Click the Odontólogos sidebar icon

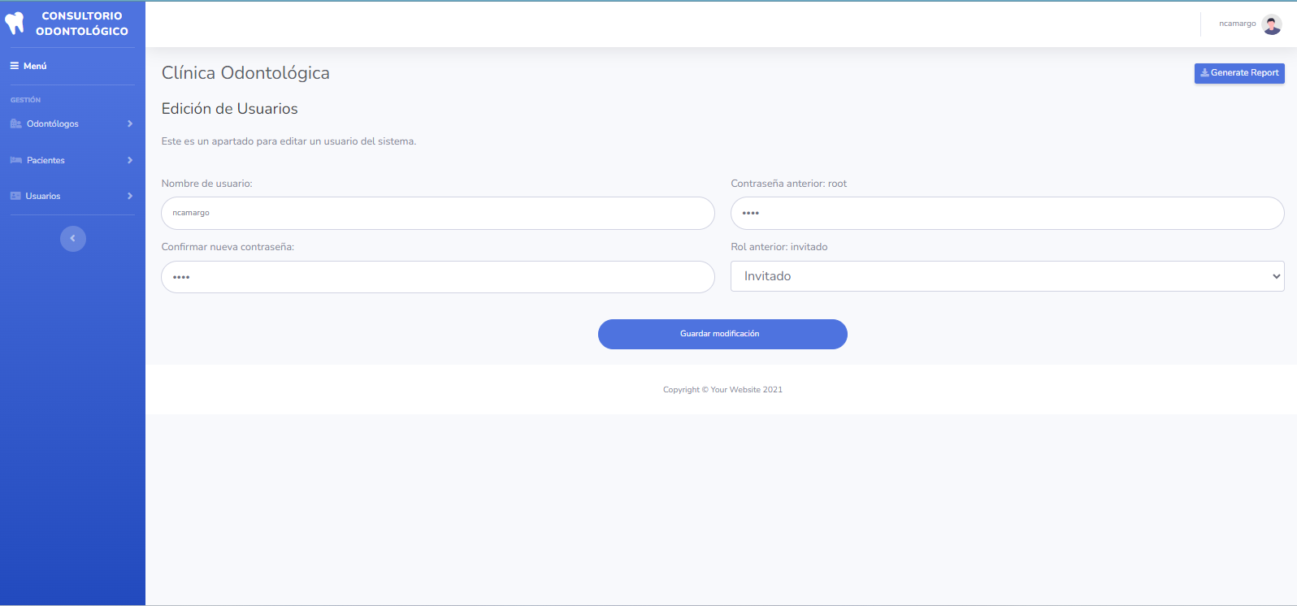pyautogui.click(x=16, y=123)
